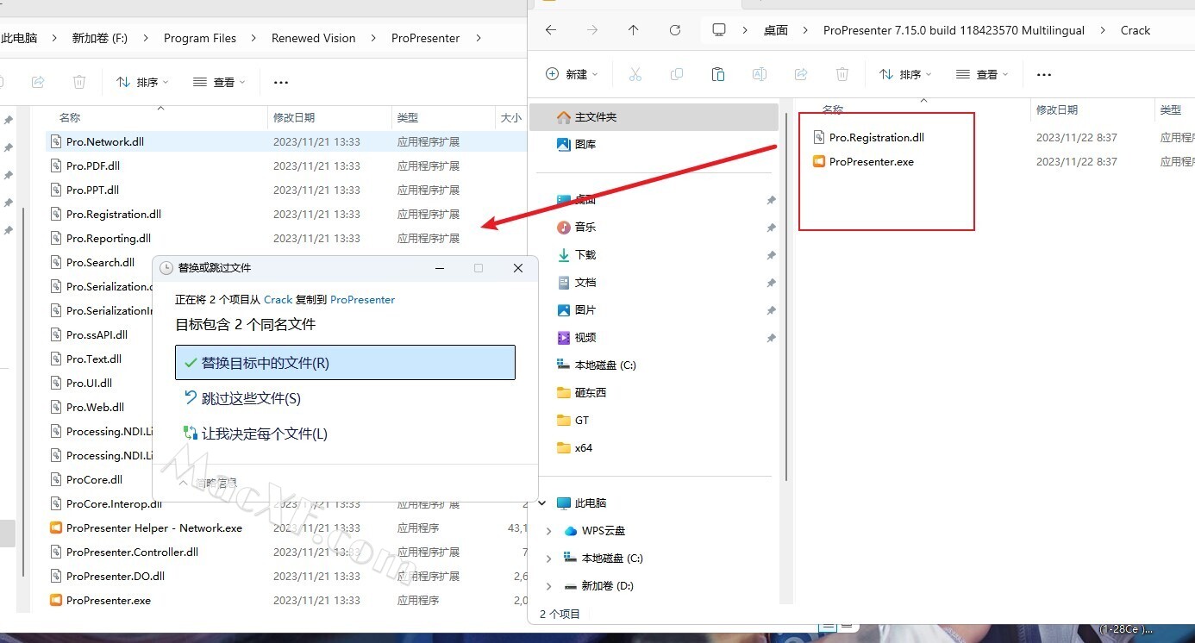1195x643 pixels.
Task: Open the chevron after Program Files in the address bar
Action: click(254, 38)
